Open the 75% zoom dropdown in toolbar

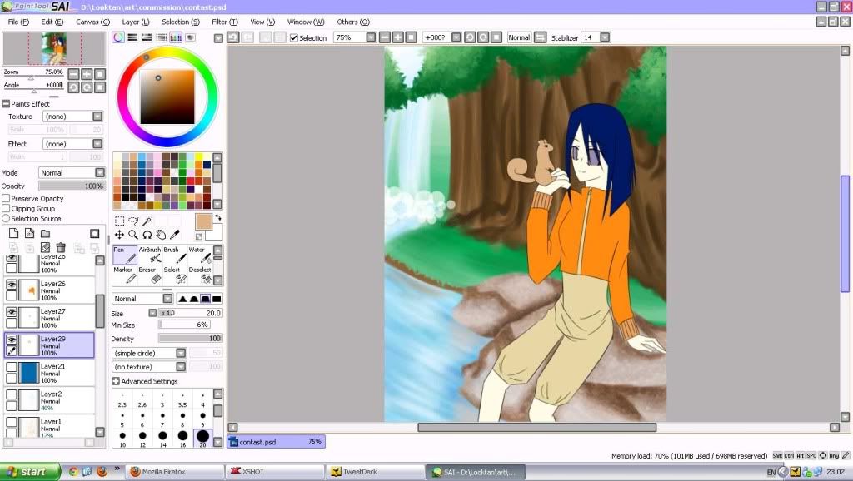click(x=371, y=37)
